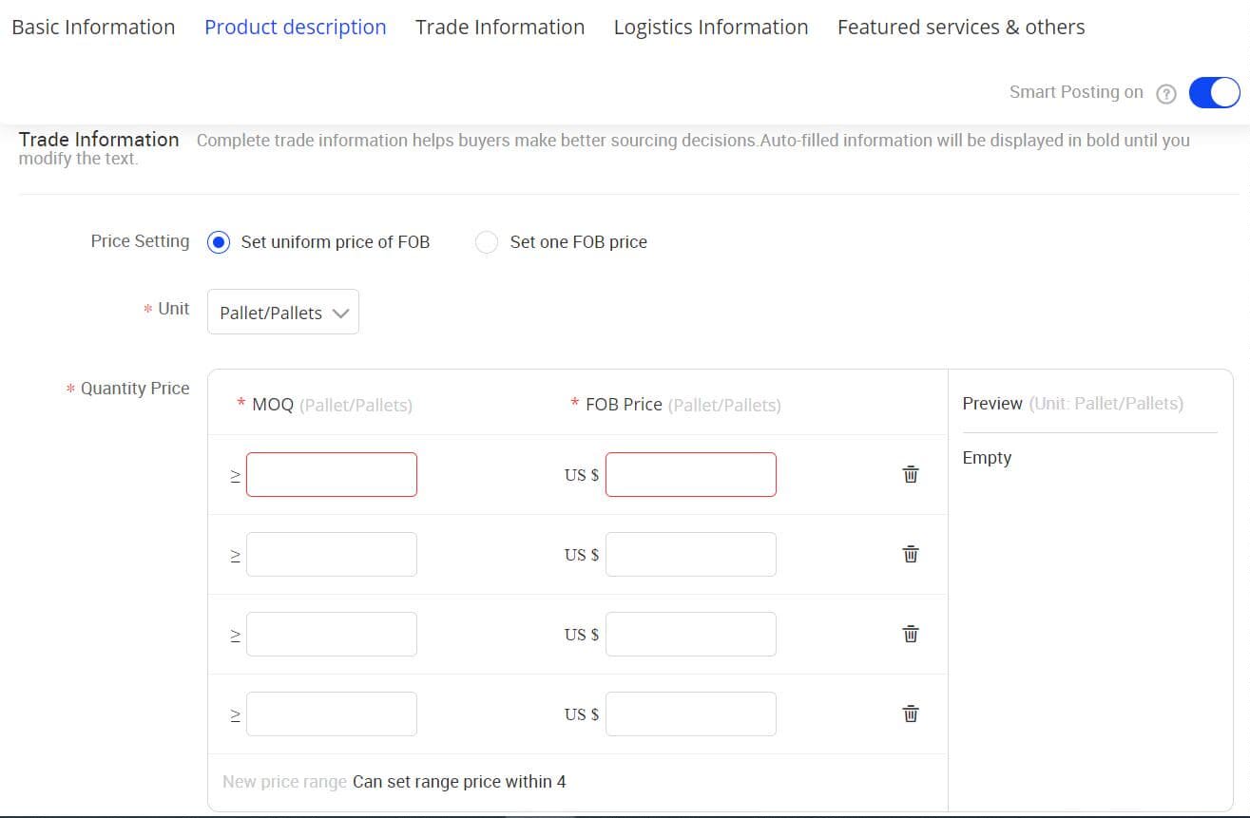This screenshot has width=1250, height=818.
Task: Go to Product description tab
Action: [296, 27]
